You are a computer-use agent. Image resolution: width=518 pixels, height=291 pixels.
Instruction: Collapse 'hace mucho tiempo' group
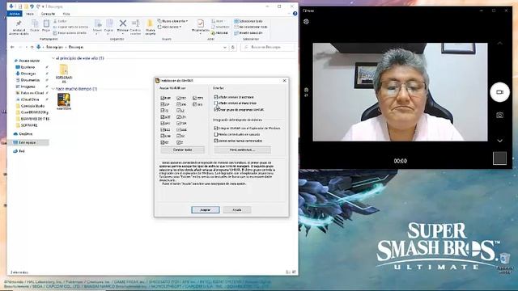point(53,89)
